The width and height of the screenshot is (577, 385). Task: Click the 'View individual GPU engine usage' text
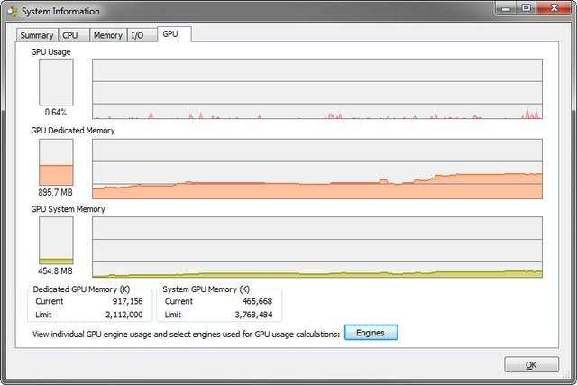(x=186, y=335)
